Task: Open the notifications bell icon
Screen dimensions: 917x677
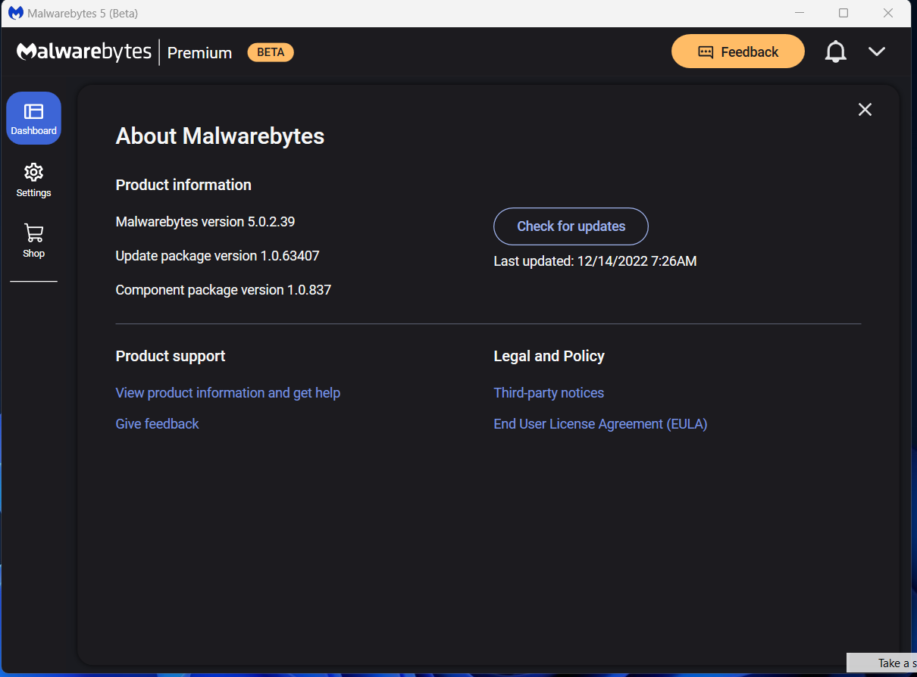Action: pyautogui.click(x=835, y=51)
